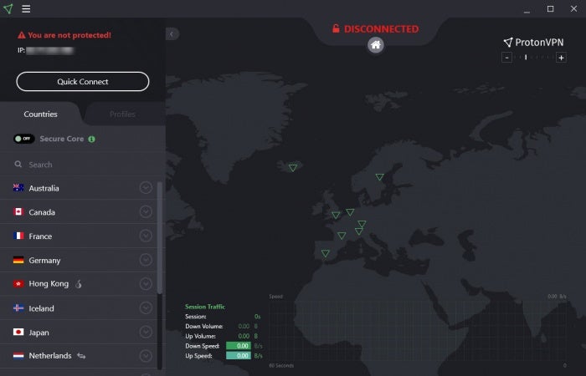586x376 pixels.
Task: Click the Japan flag icon
Action: tap(18, 332)
